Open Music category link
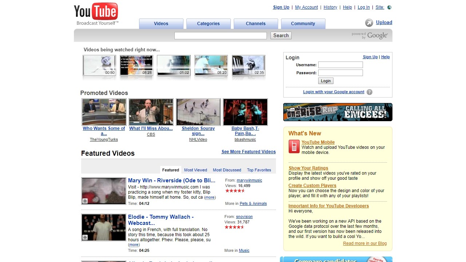This screenshot has height=262, width=466. click(x=244, y=250)
